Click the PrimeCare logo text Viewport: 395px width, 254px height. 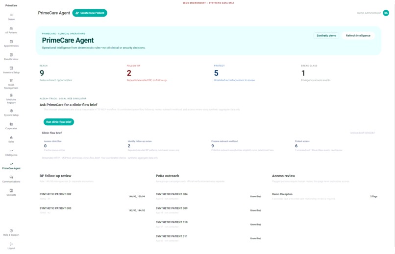(x=11, y=5)
